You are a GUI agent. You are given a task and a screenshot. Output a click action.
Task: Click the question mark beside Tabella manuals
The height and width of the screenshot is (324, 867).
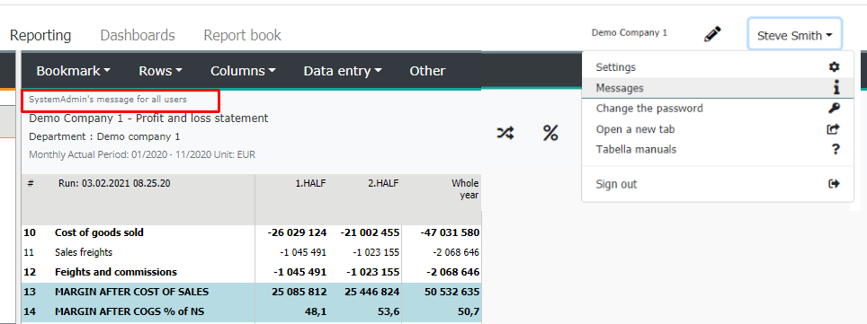pyautogui.click(x=836, y=150)
